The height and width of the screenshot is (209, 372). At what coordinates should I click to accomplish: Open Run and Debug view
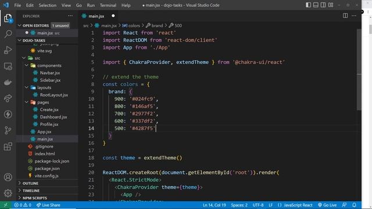8,50
